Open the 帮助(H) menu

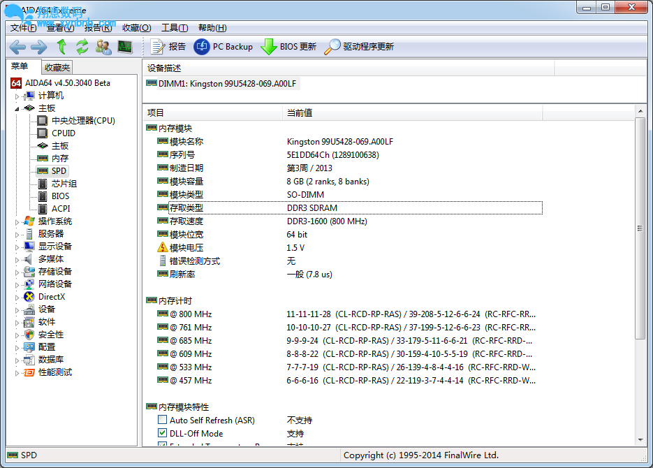[x=212, y=28]
